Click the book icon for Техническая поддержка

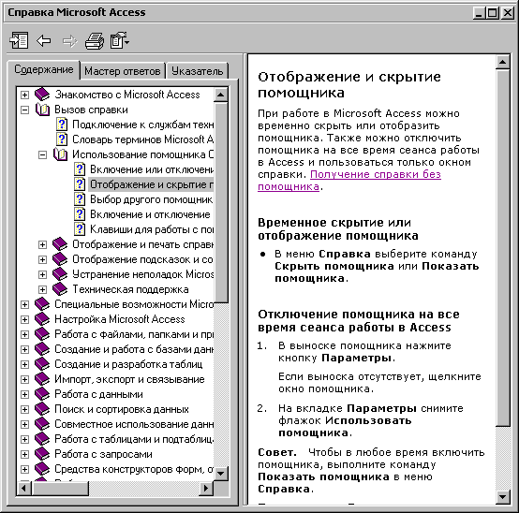click(x=60, y=289)
